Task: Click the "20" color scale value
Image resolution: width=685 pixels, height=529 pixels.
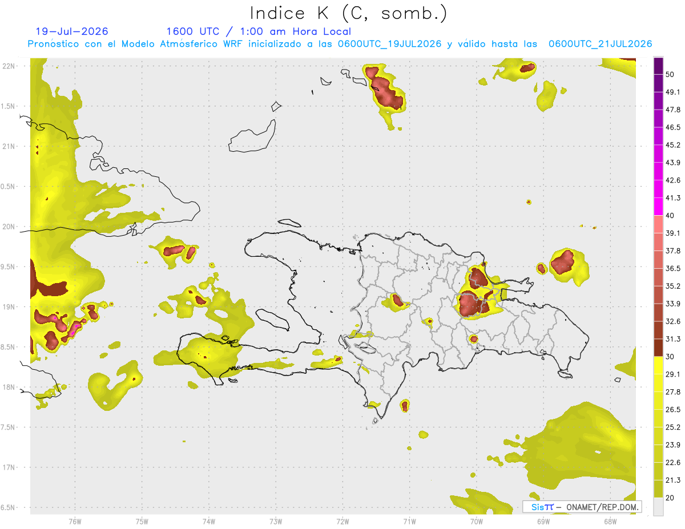Action: point(670,498)
